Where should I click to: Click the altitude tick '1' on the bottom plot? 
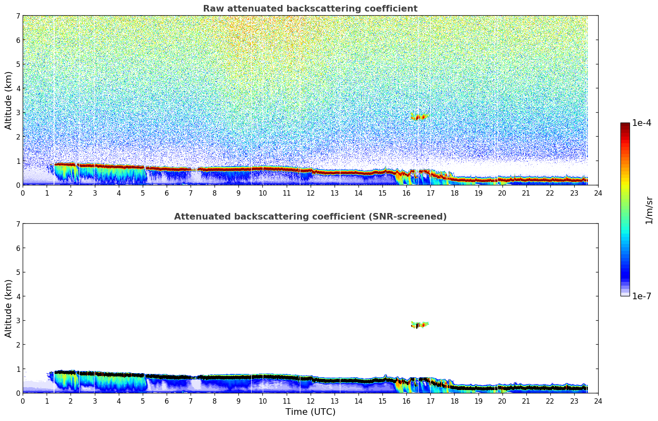click(x=18, y=369)
